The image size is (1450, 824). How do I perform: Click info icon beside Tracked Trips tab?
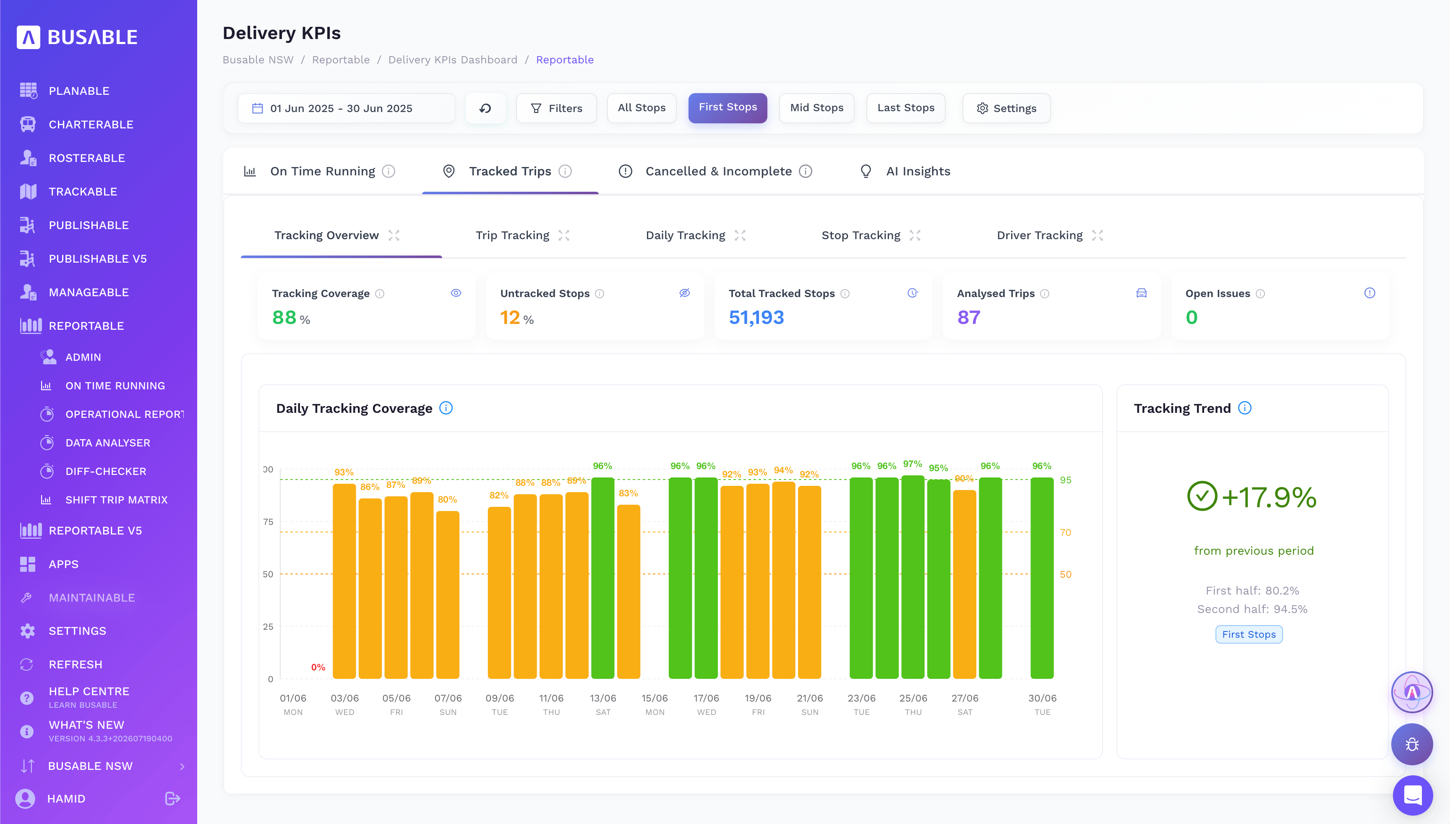tap(565, 171)
